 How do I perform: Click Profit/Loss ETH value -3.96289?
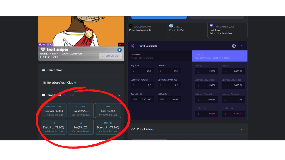207,114
